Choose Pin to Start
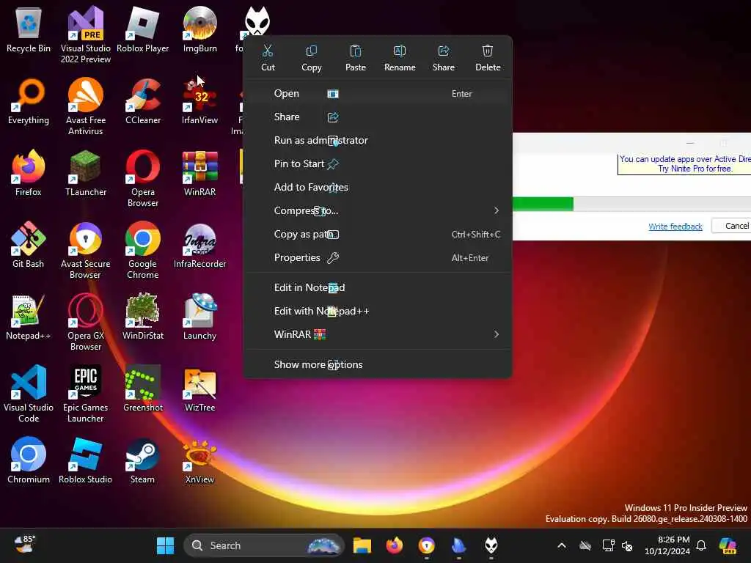This screenshot has height=563, width=751. point(378,163)
